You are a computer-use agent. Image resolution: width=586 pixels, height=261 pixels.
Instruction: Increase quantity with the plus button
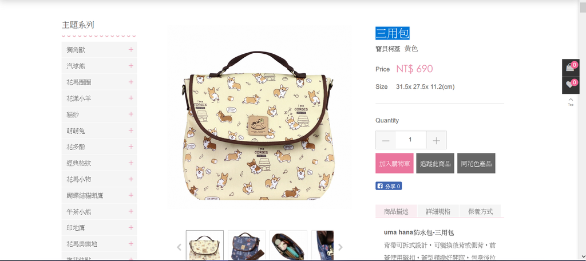pos(436,140)
